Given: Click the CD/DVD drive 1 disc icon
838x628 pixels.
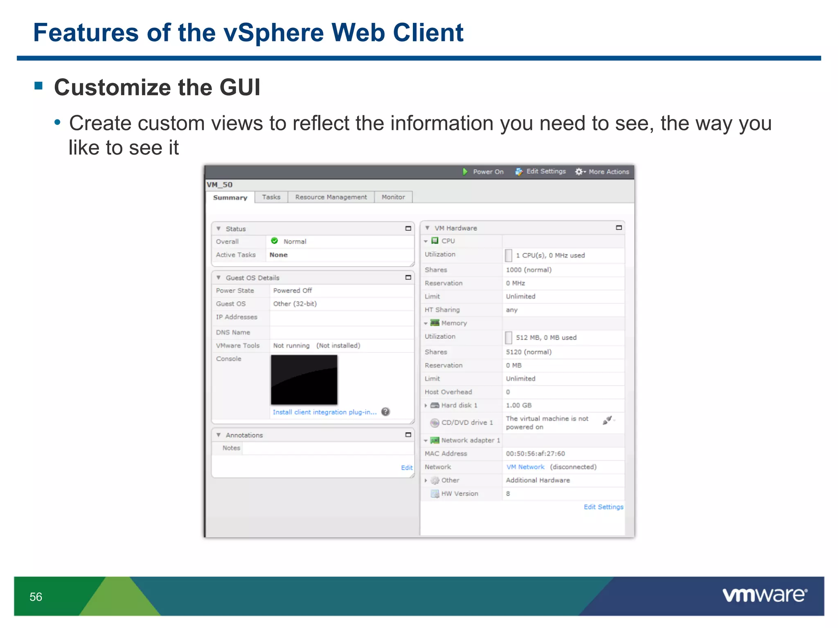Looking at the screenshot, I should (435, 423).
